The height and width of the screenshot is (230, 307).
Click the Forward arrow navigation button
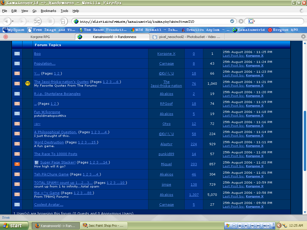(x=22, y=21)
